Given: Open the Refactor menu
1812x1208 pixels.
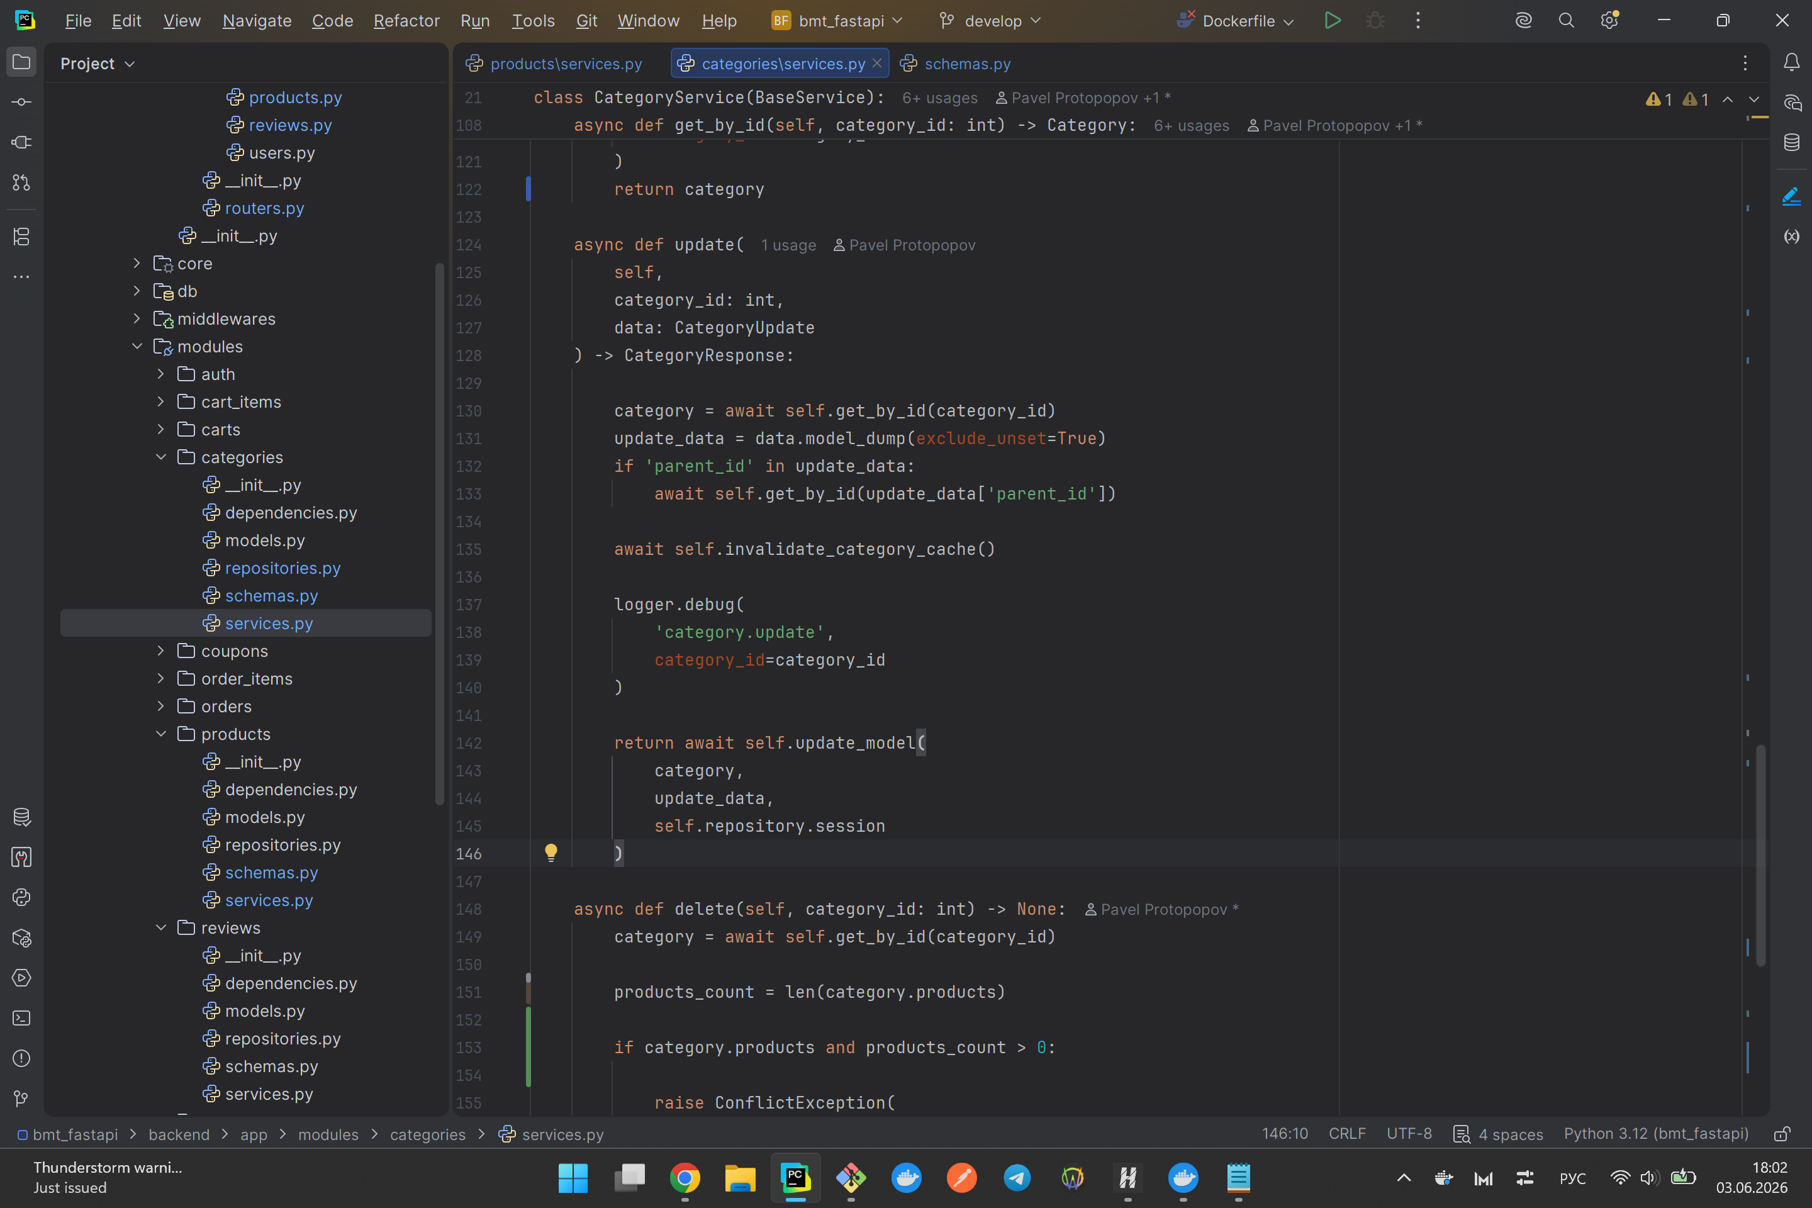Looking at the screenshot, I should click(x=406, y=21).
